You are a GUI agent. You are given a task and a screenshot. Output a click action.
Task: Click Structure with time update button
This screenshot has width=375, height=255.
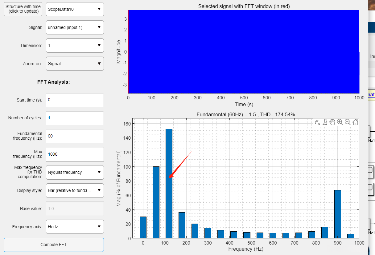[x=23, y=9]
